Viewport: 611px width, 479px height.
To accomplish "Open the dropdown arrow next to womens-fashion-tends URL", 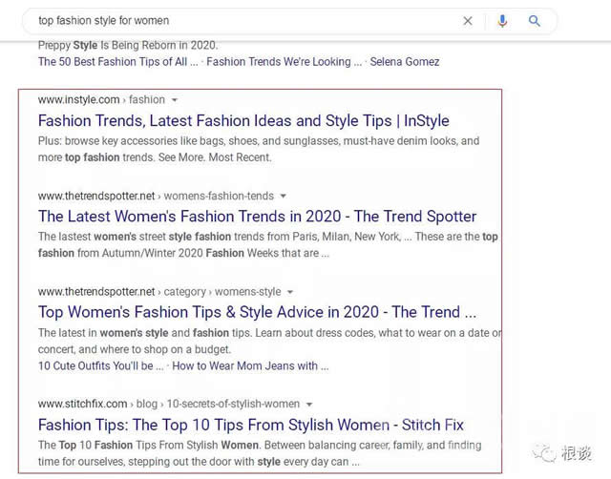I will (x=284, y=196).
